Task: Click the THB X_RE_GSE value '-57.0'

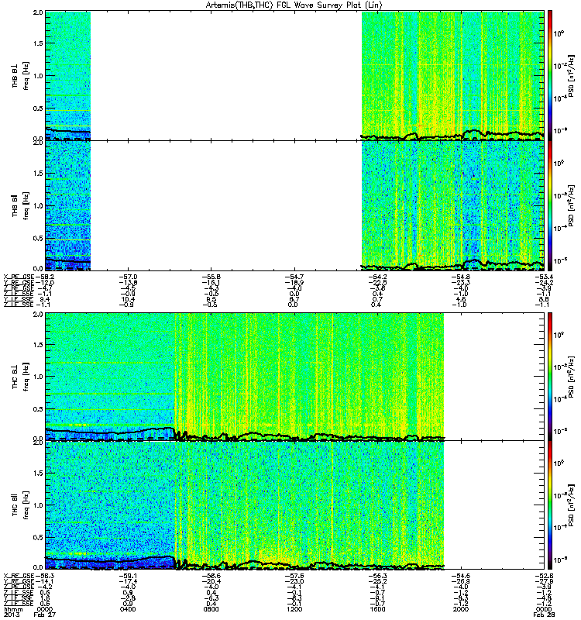Action: coord(127,277)
